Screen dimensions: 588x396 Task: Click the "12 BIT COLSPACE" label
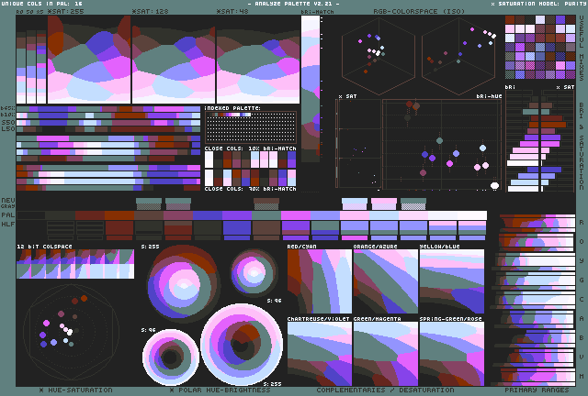coord(44,247)
